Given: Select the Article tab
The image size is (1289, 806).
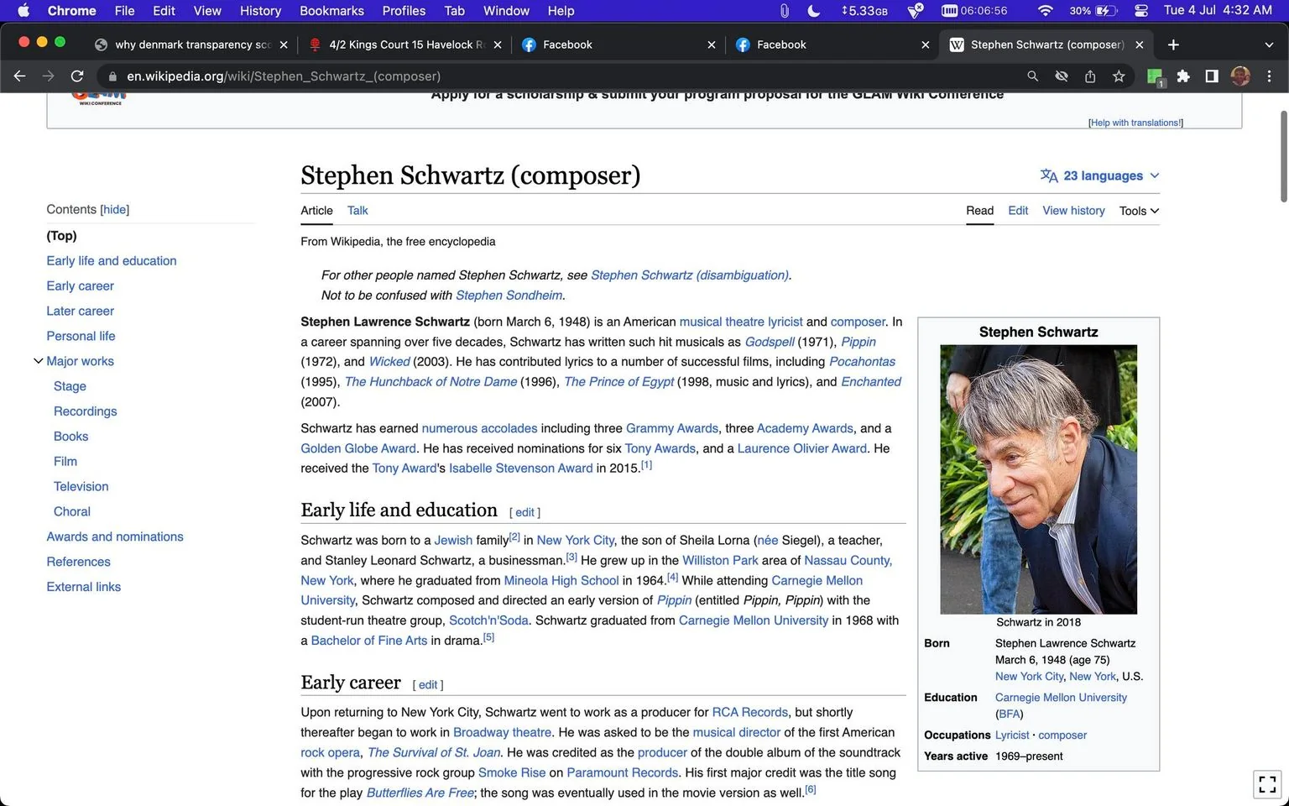Looking at the screenshot, I should (x=316, y=211).
